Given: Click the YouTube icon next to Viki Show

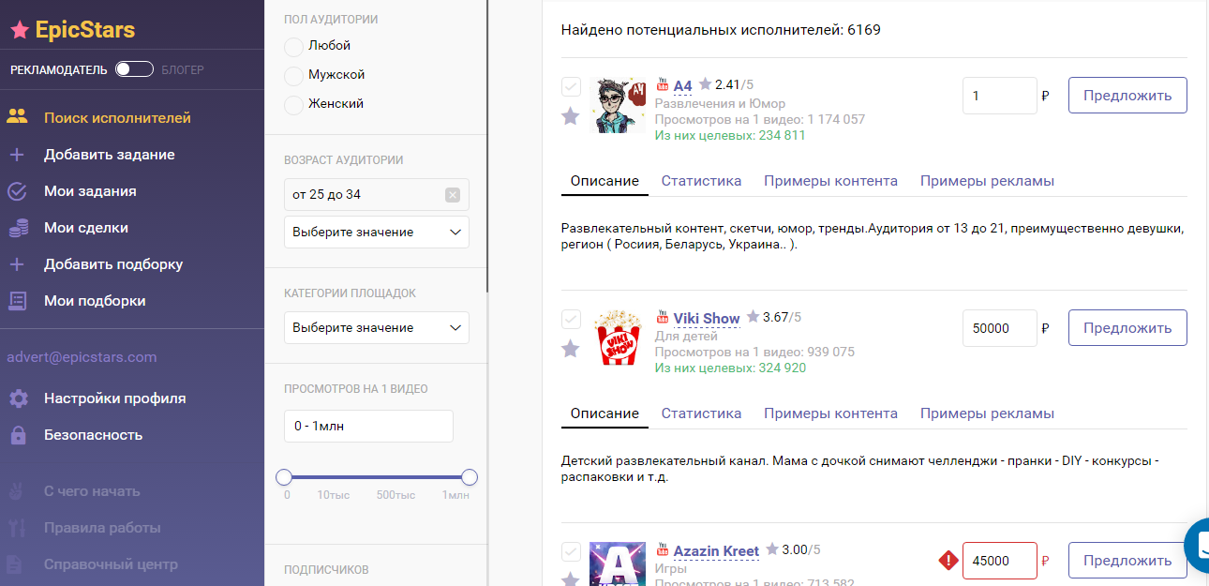Looking at the screenshot, I should 663,318.
